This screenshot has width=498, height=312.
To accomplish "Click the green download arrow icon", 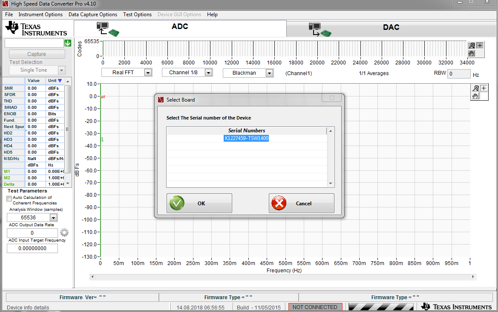I will 68,43.
